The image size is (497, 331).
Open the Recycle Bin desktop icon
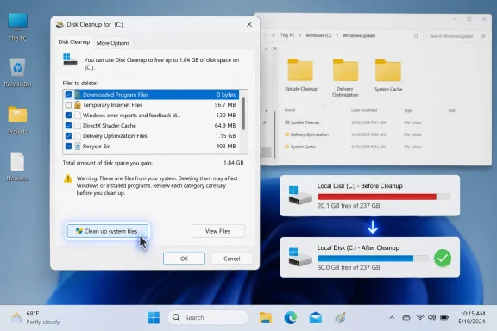click(18, 72)
